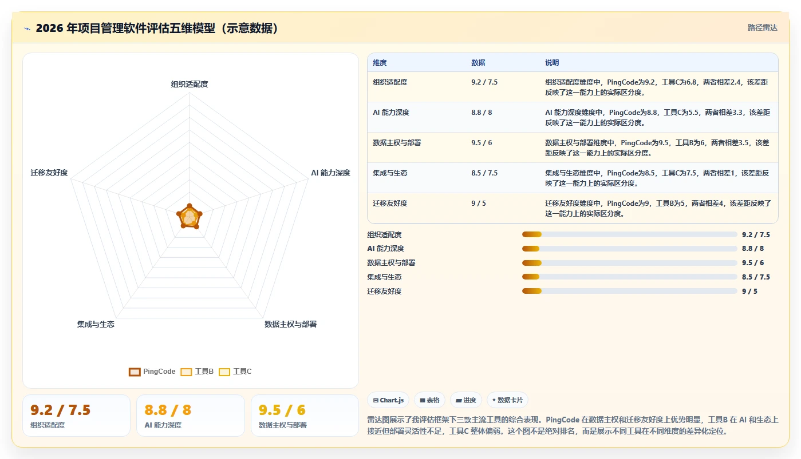Click the 8.5 / 7.5 table value
This screenshot has width=801, height=459.
click(x=484, y=173)
